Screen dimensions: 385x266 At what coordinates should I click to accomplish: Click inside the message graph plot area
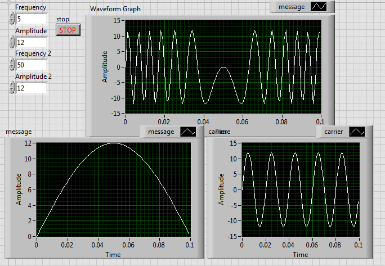(113, 189)
